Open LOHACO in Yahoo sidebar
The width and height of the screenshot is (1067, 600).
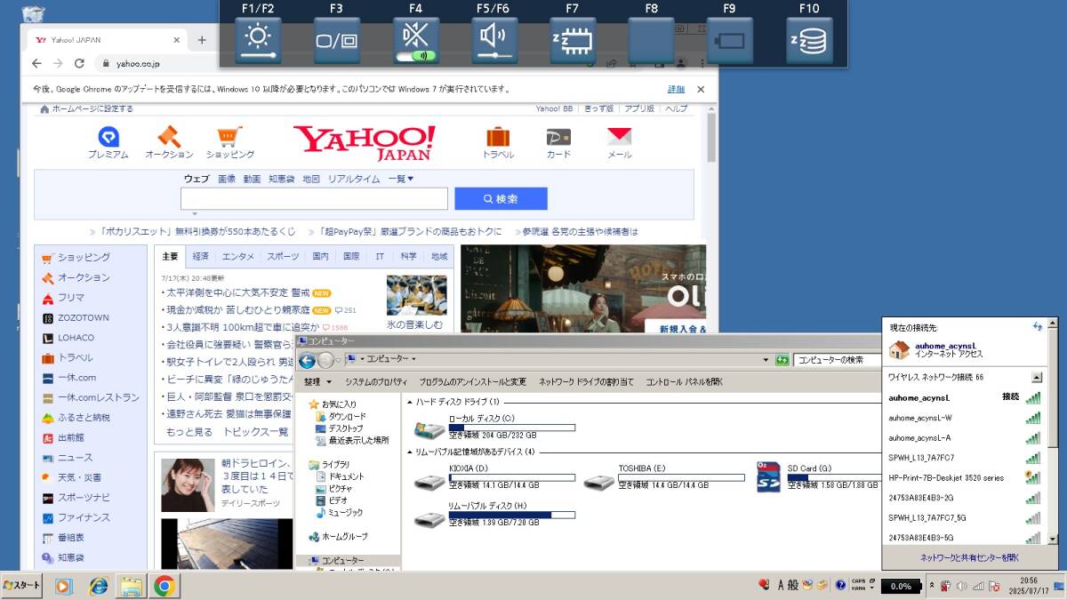(x=76, y=338)
